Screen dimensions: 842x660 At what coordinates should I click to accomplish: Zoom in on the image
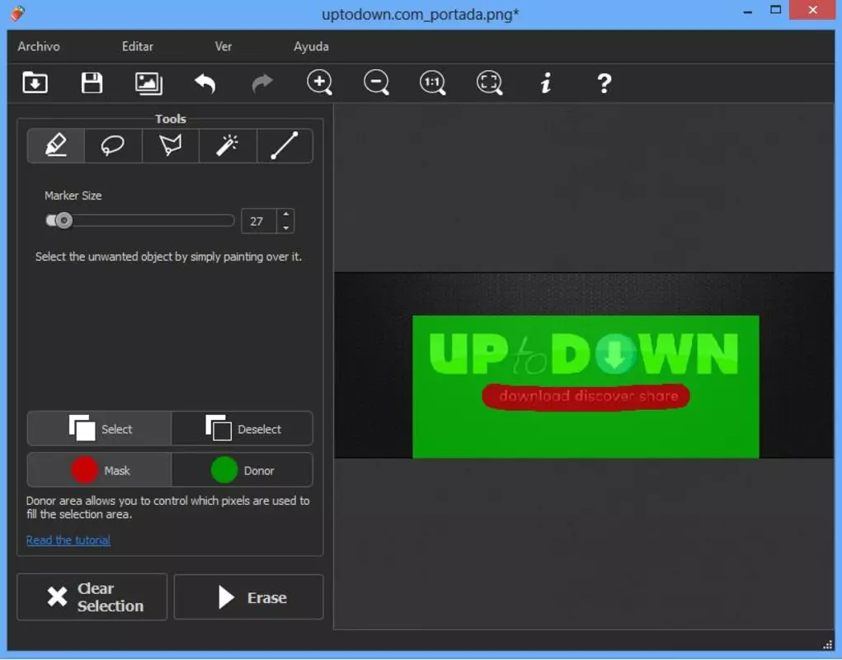pos(319,83)
